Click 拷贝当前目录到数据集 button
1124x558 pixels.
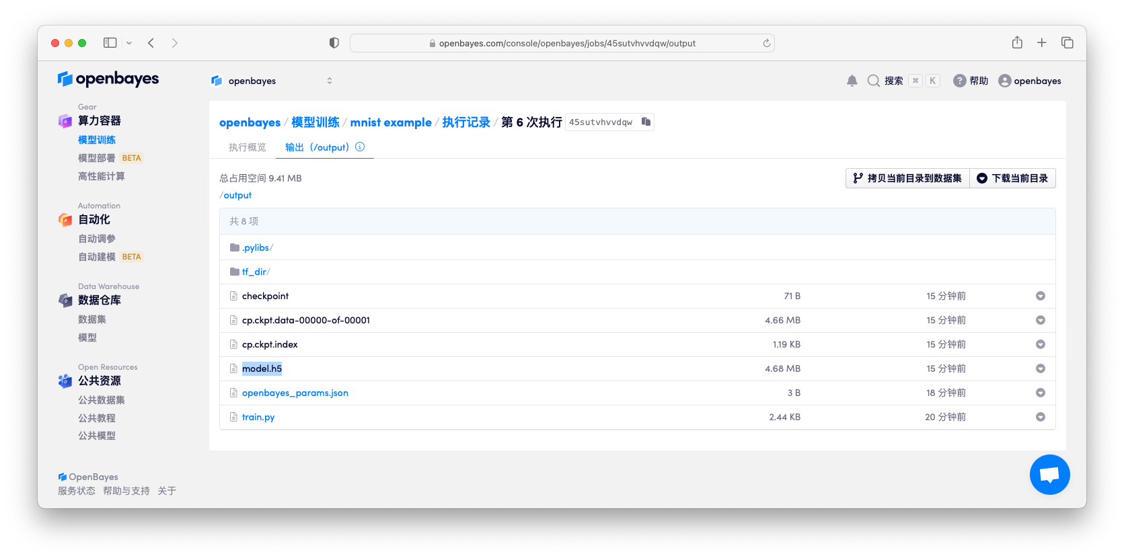(x=907, y=178)
